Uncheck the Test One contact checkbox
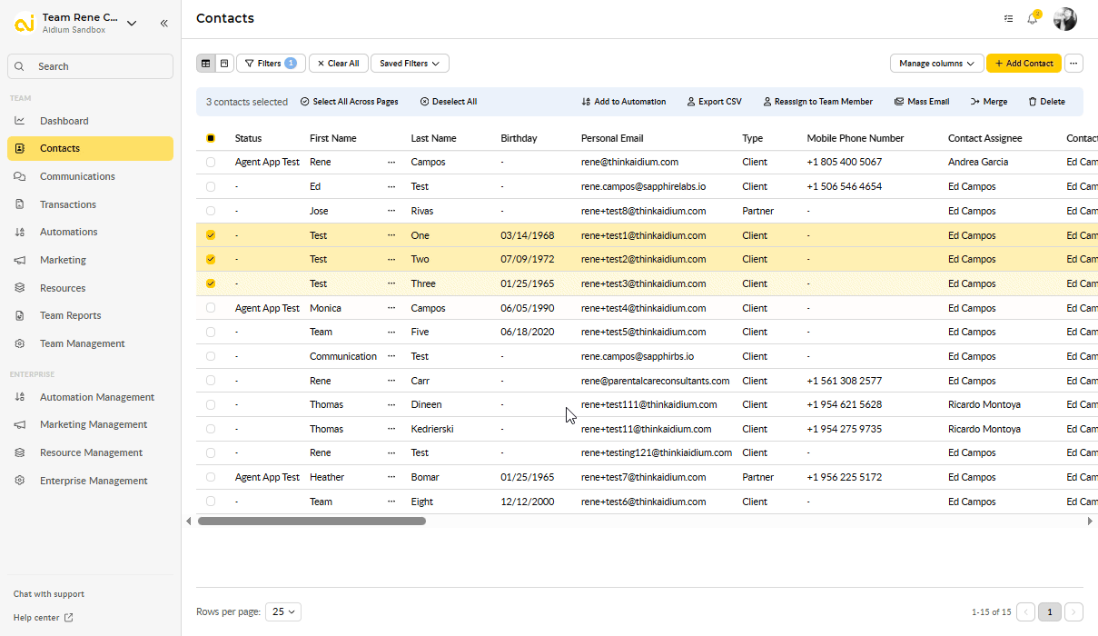1098x636 pixels. (211, 235)
